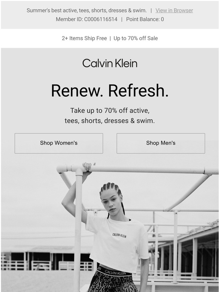Click the Calvin Klein logo on white t-shirt
The height and width of the screenshot is (292, 219).
tap(119, 235)
